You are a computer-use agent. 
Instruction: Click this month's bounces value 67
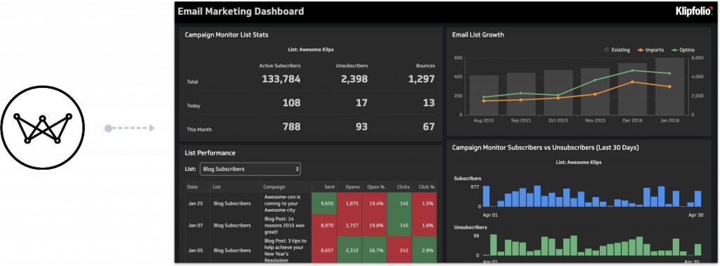click(x=429, y=127)
